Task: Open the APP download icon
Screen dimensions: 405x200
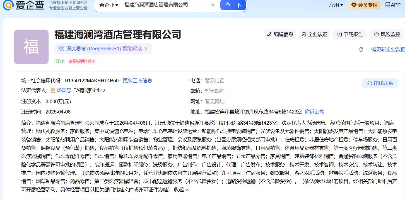Action: tap(393, 5)
